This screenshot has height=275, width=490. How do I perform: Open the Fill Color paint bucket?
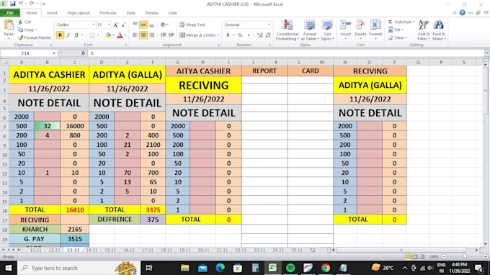pyautogui.click(x=108, y=35)
